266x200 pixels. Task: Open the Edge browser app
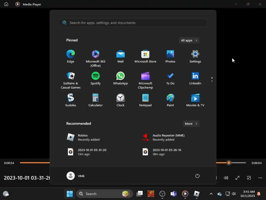coord(71,57)
